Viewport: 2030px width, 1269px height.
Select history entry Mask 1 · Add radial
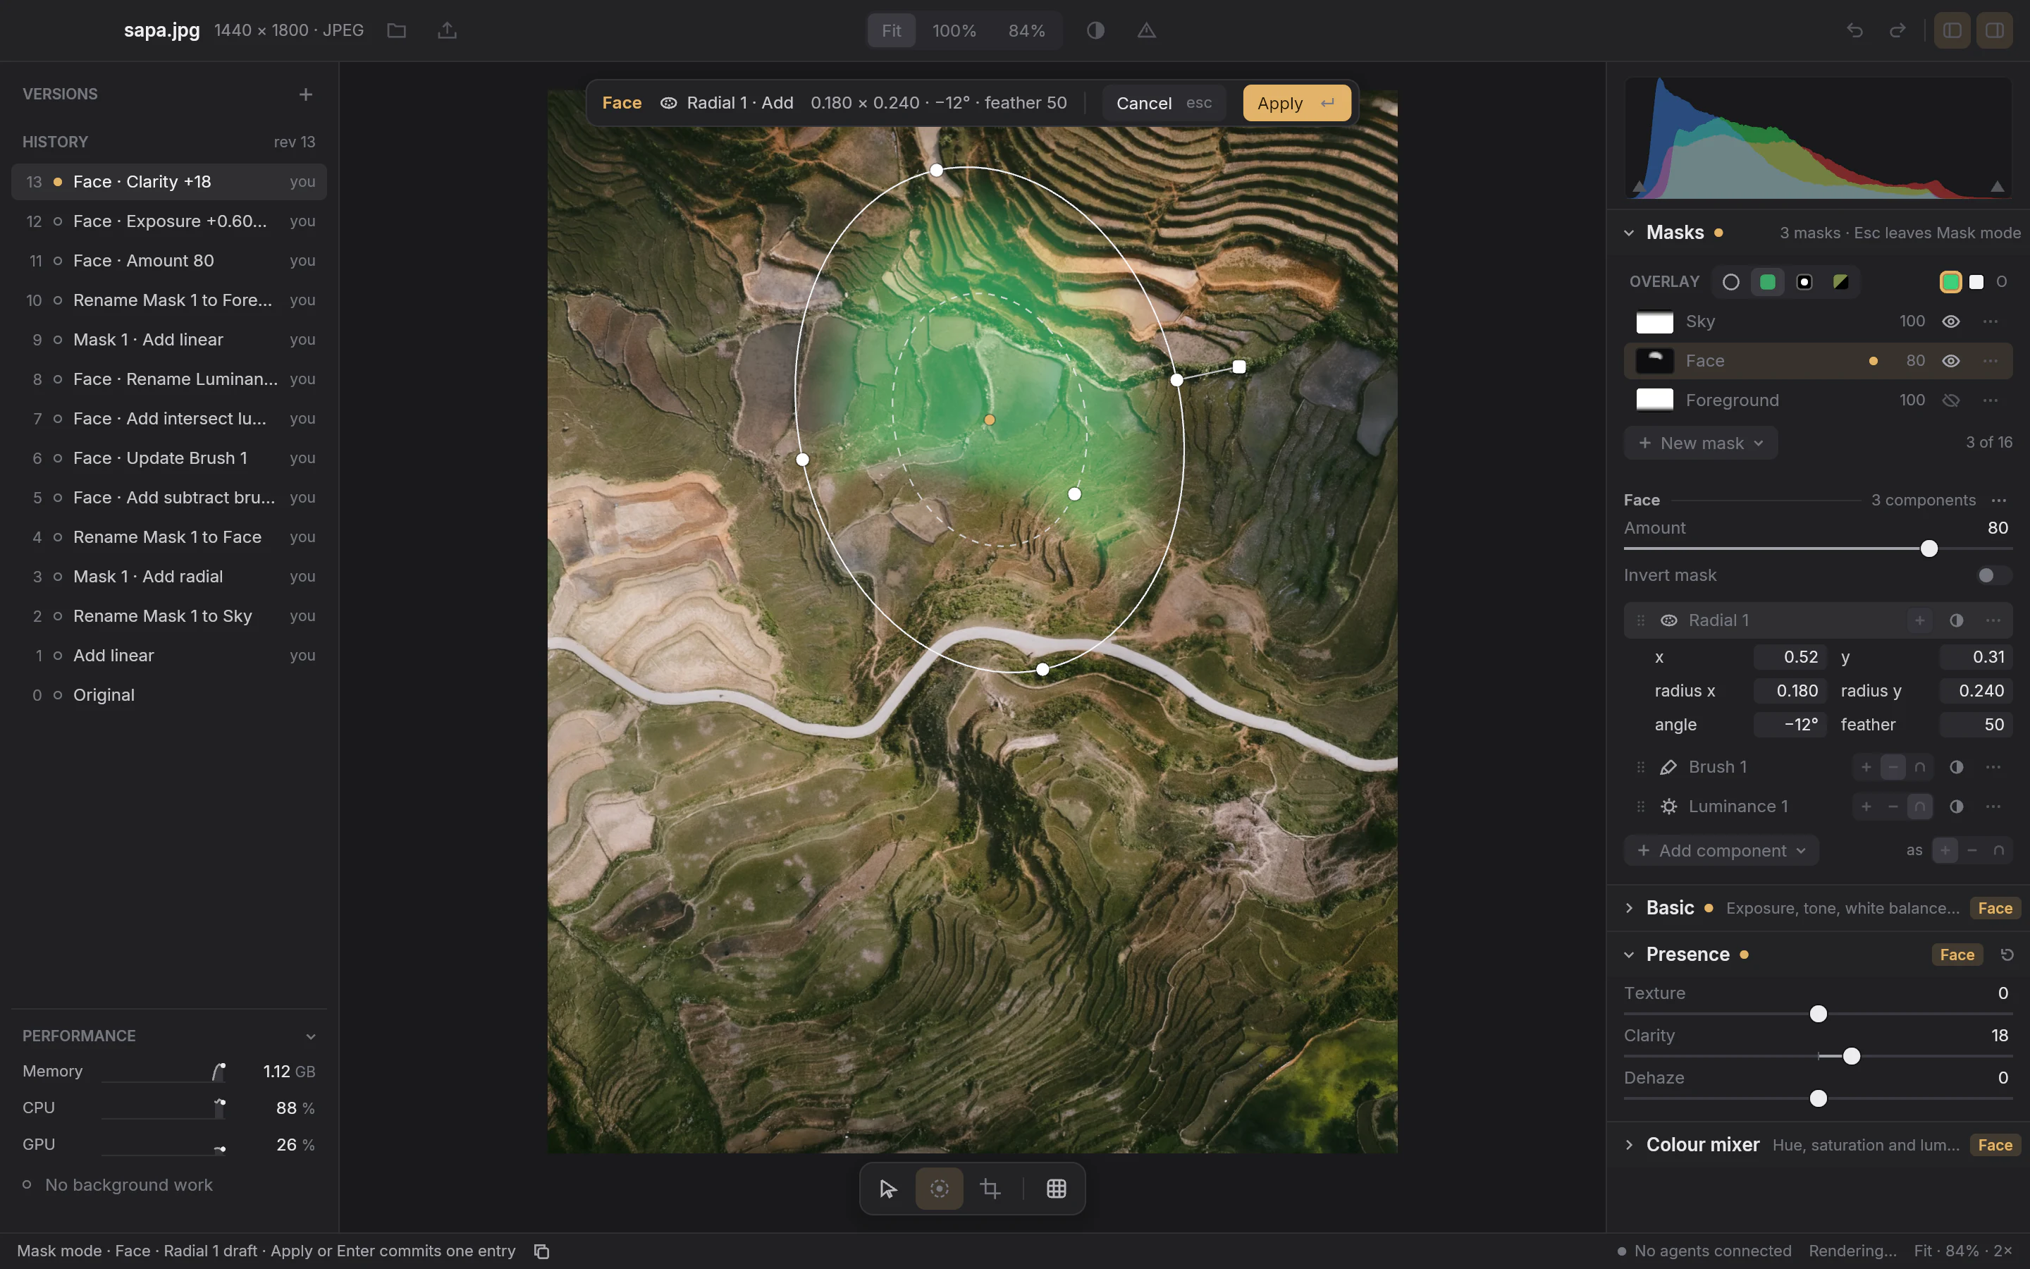click(x=168, y=577)
